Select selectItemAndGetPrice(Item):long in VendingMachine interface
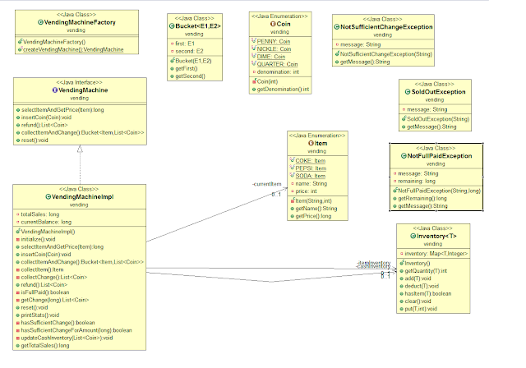Screen dimensions: 526x368 pos(62,110)
